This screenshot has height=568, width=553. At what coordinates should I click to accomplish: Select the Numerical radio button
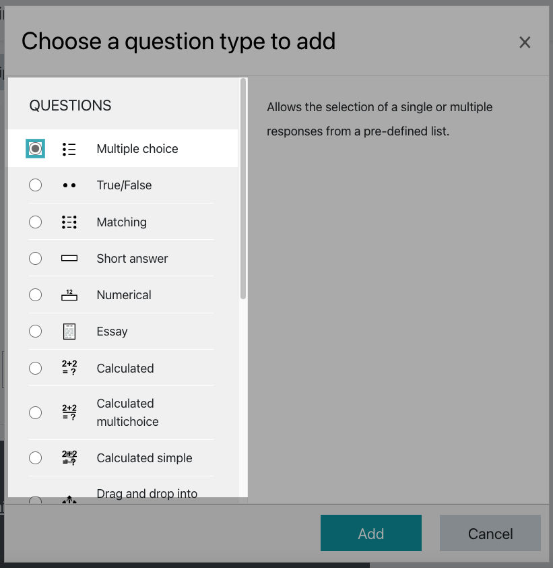35,294
